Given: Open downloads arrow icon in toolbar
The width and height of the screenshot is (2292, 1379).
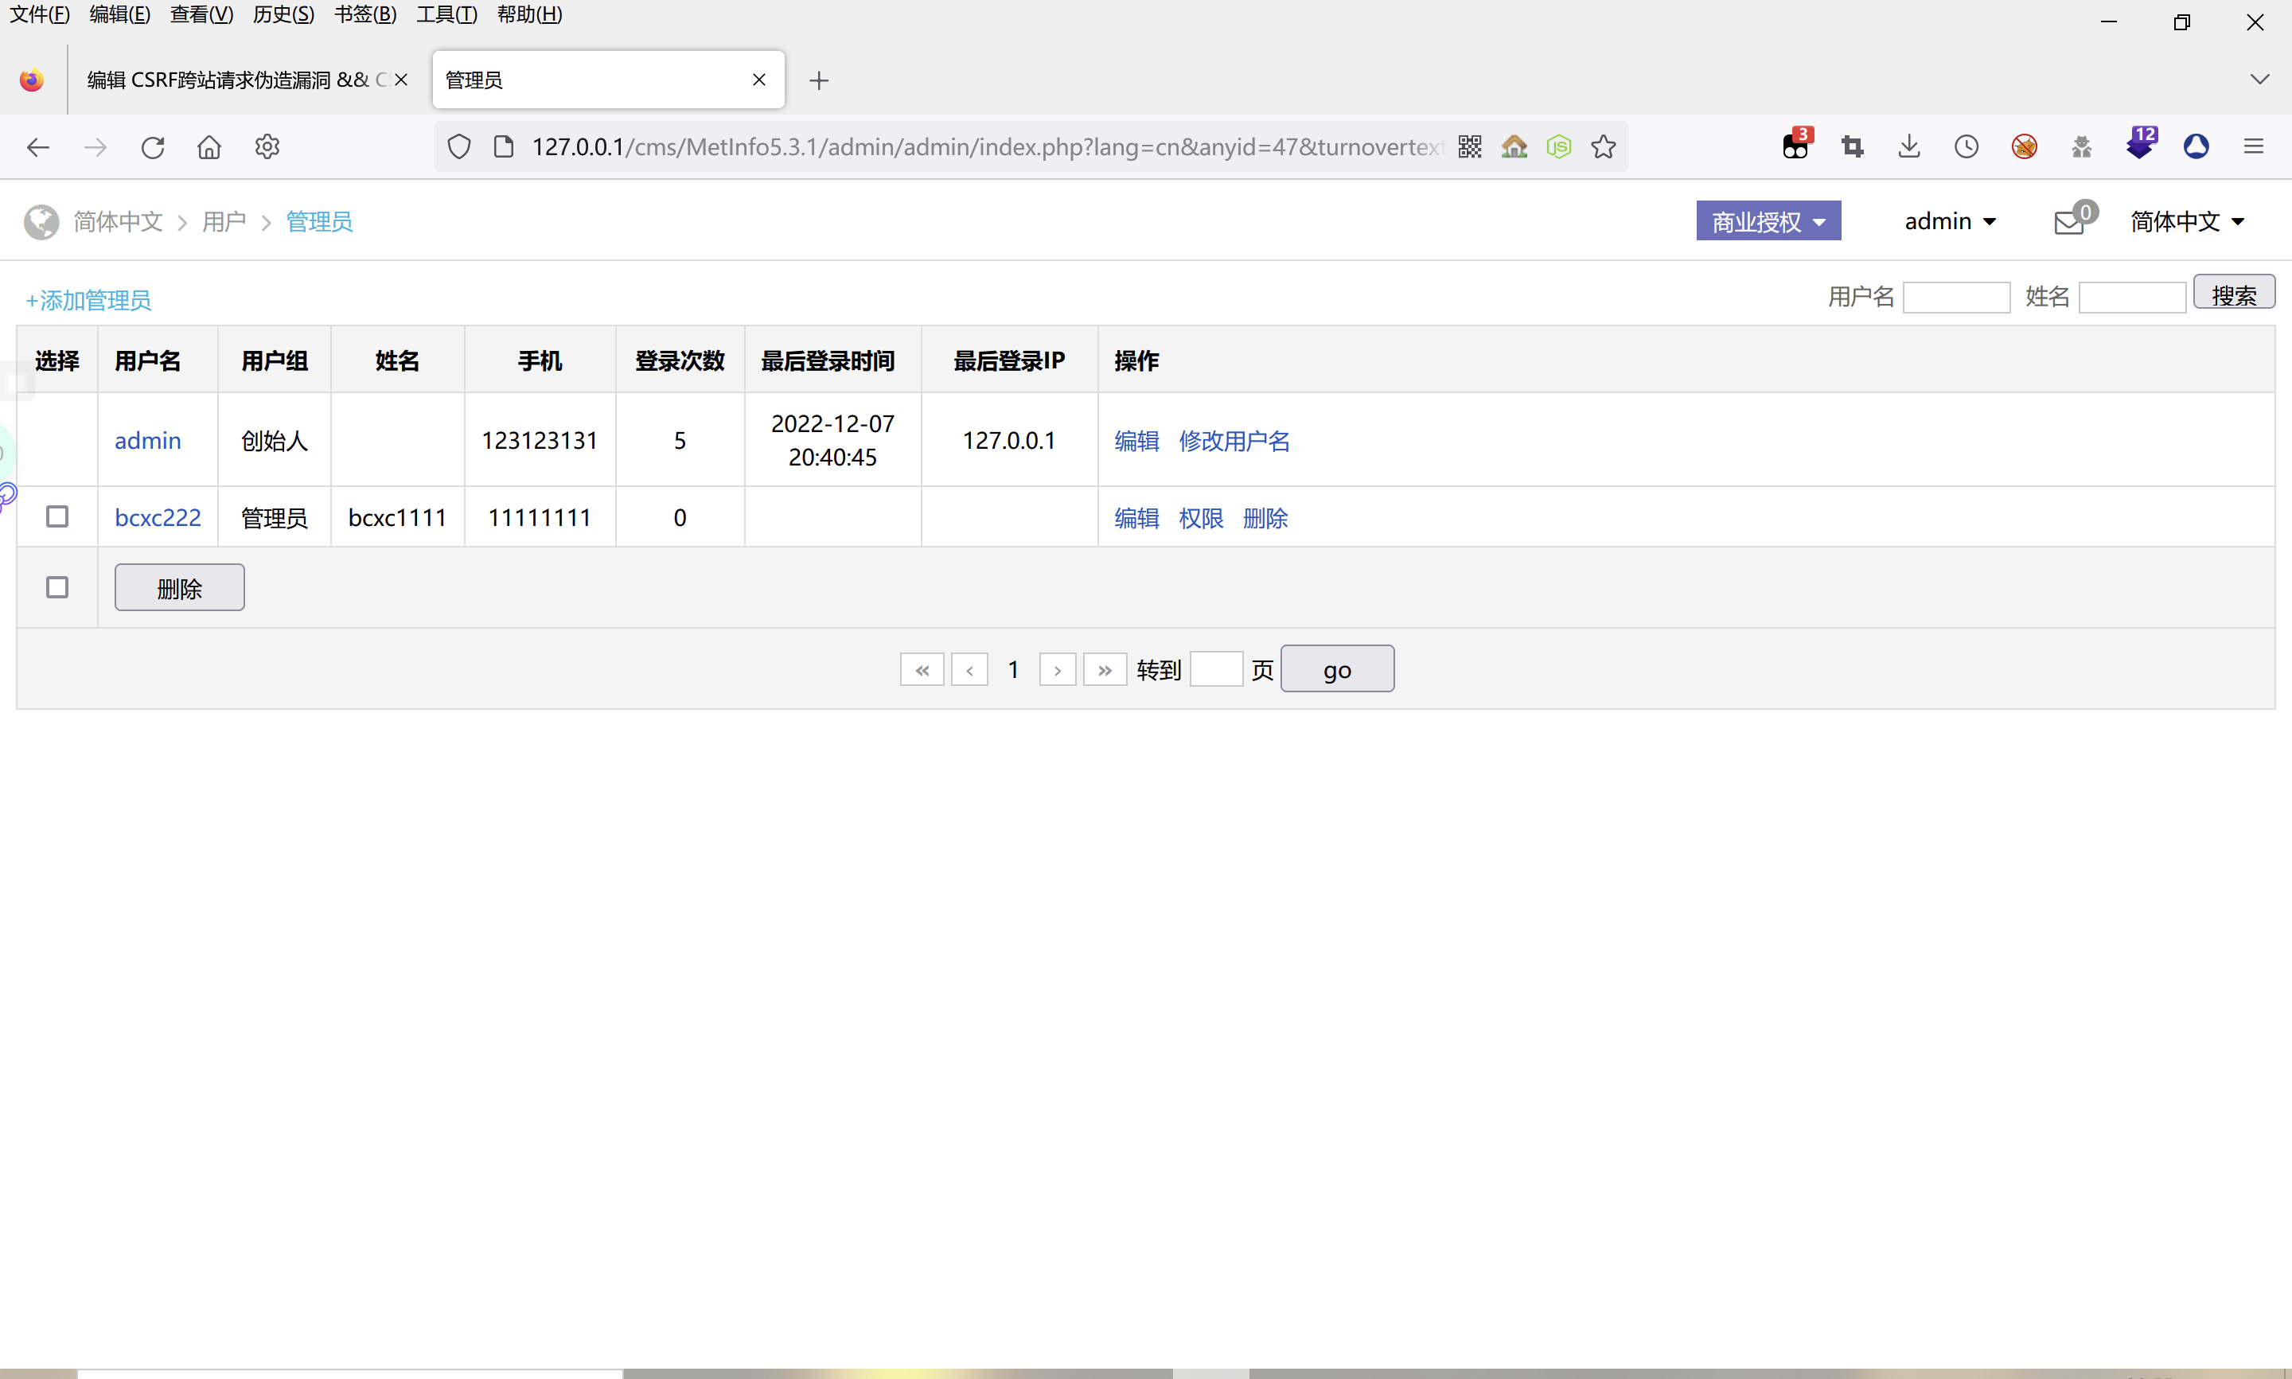Looking at the screenshot, I should (1909, 147).
